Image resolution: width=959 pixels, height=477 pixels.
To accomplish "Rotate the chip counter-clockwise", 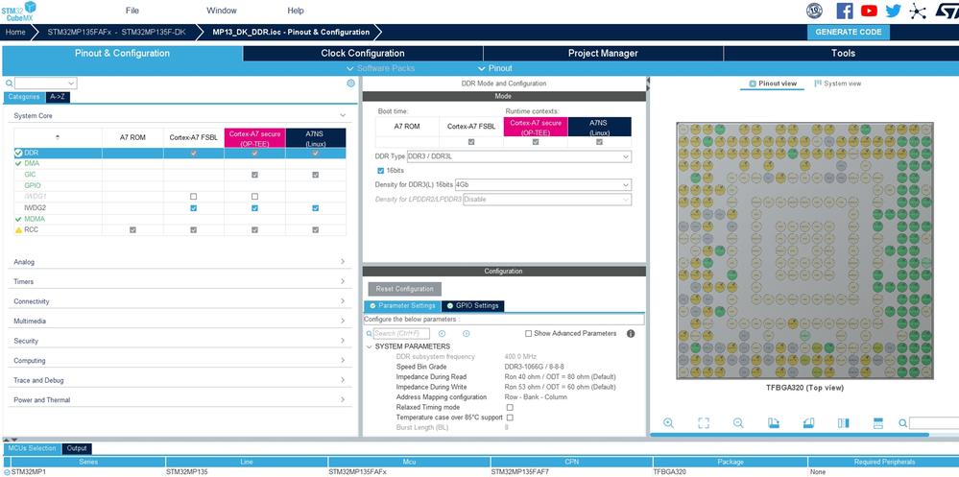I will pyautogui.click(x=808, y=422).
